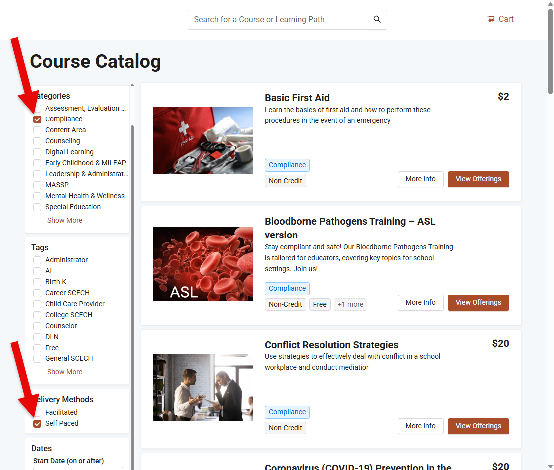The width and height of the screenshot is (554, 470).
Task: Open Bloodborne Pathogens Training – ASL version title
Action: click(350, 228)
